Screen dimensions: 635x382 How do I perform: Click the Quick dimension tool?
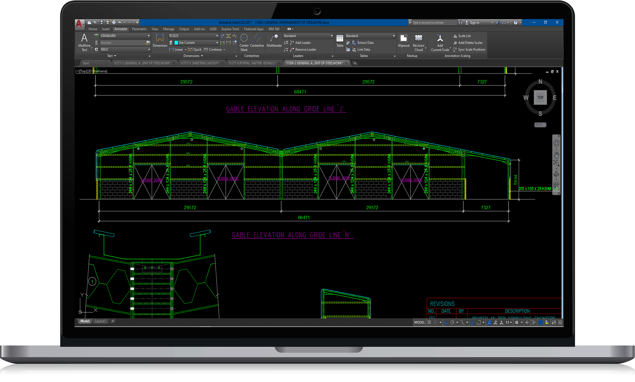click(194, 49)
